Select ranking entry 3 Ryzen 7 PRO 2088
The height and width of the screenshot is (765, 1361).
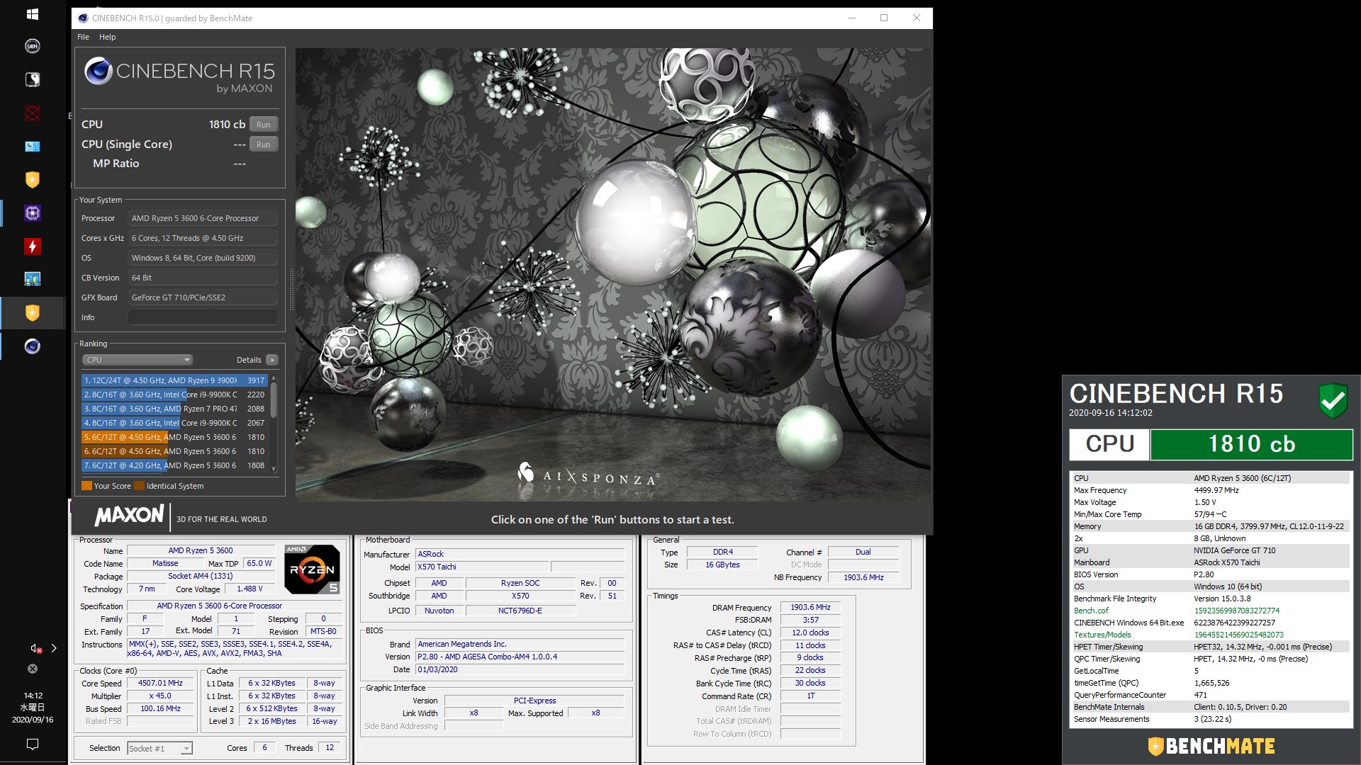pos(174,409)
